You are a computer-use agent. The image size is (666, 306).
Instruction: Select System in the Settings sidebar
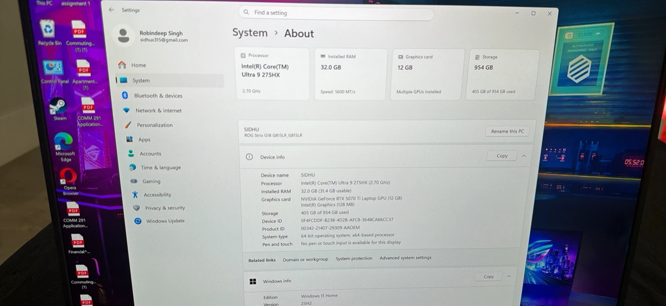[x=170, y=80]
